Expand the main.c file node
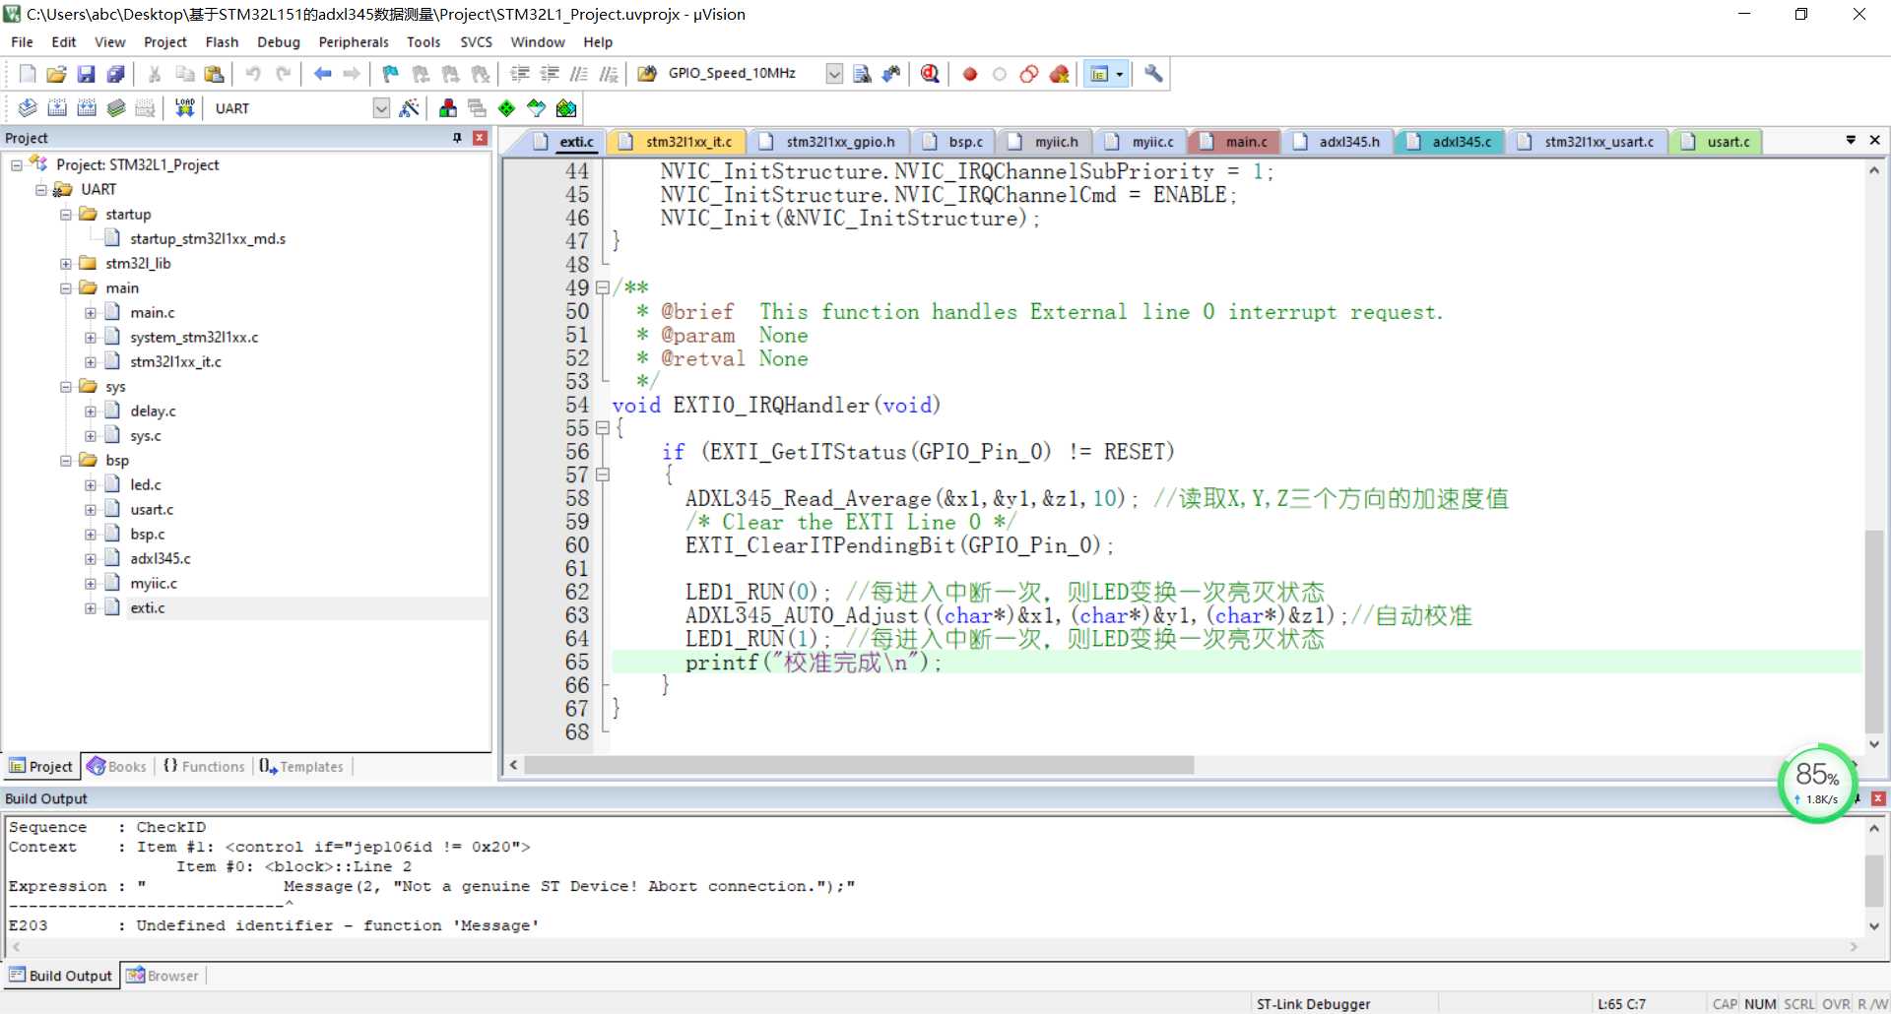Screen dimensions: 1891x1014 point(91,313)
